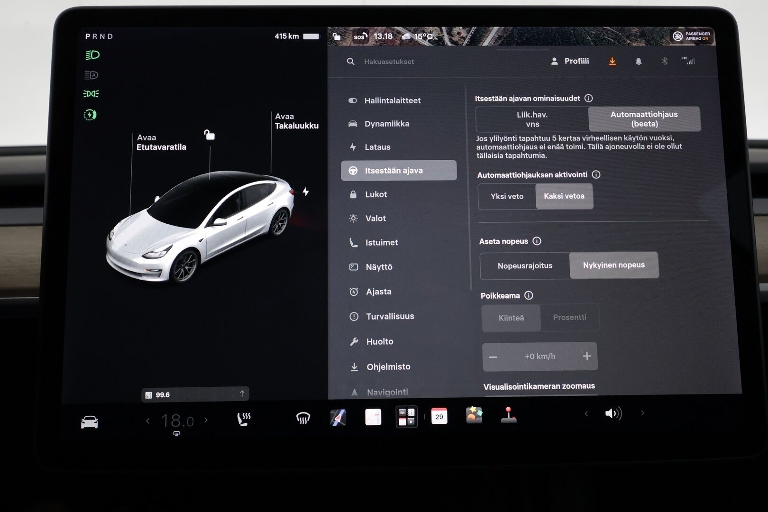The image size is (768, 512).
Task: Tap the lock icon in the map bar
Action: tap(336, 37)
